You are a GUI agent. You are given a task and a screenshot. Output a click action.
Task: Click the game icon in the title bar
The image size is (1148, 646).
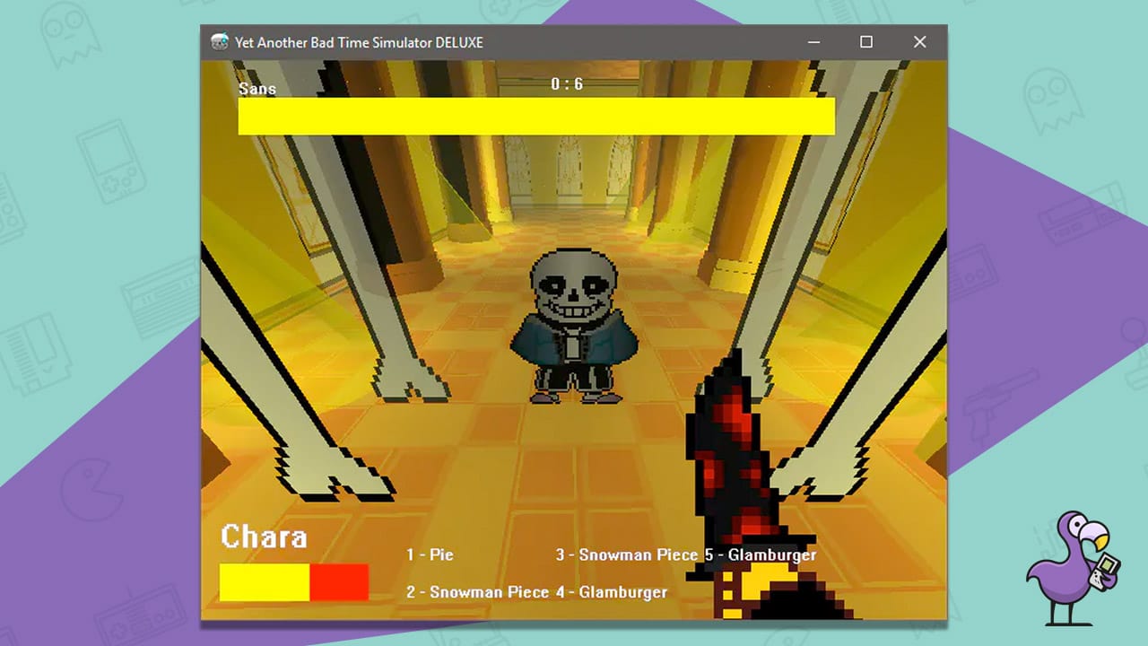[218, 41]
